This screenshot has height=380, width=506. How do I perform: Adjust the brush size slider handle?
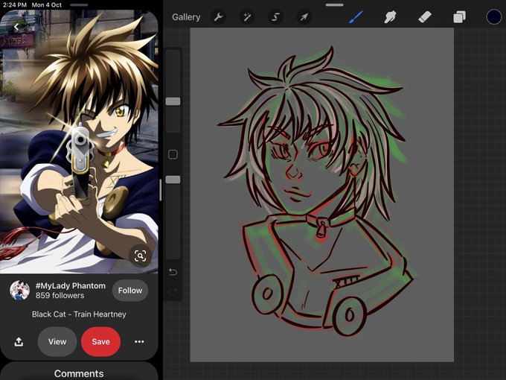173,101
